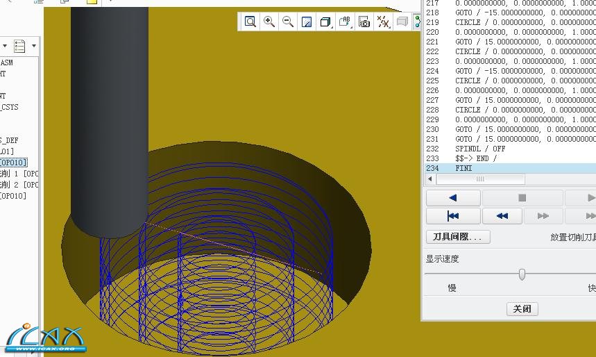Select the highlighted [OP010] tree item
596x357 pixels.
(14, 163)
